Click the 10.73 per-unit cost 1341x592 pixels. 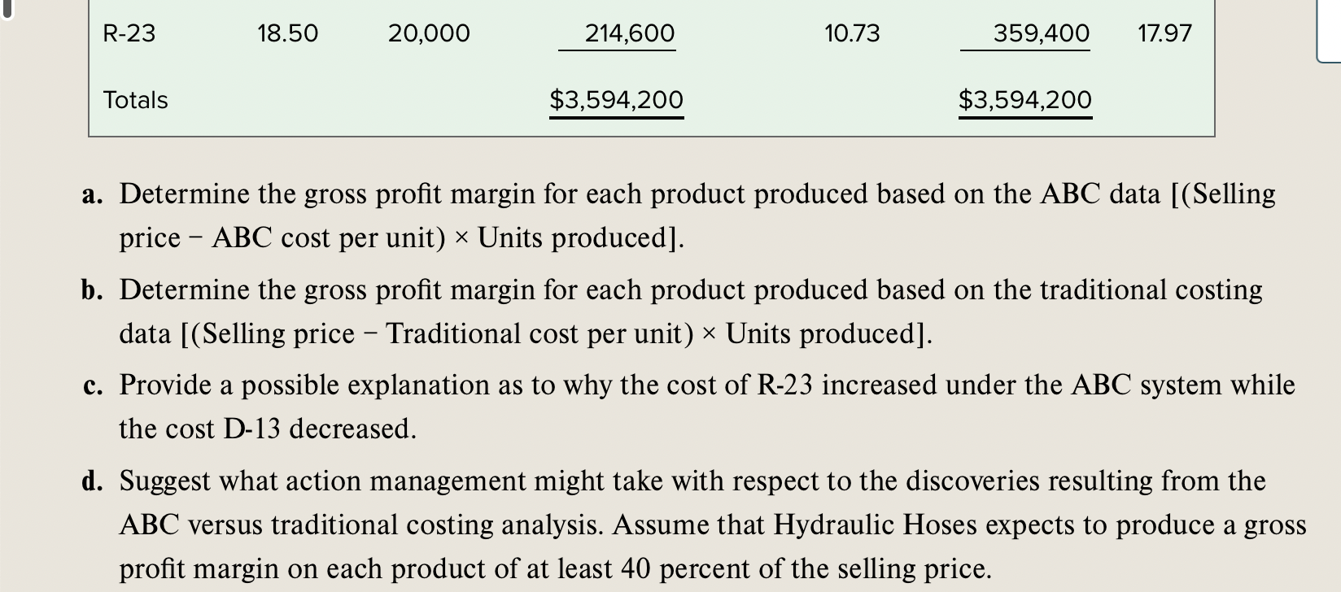click(x=852, y=33)
